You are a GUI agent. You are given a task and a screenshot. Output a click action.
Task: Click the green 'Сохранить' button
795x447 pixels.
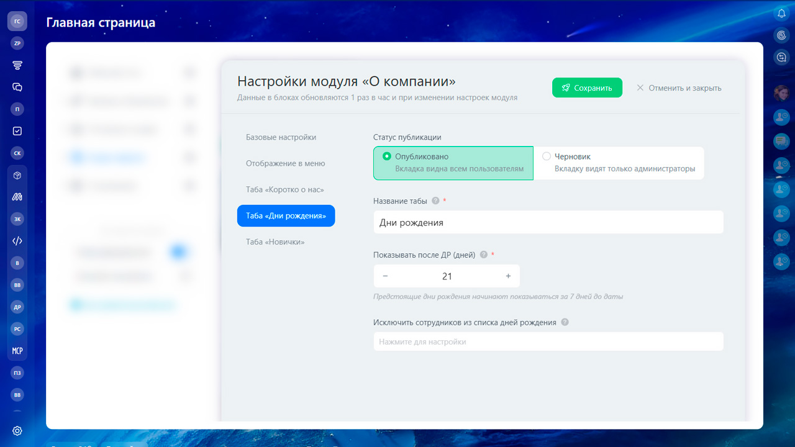coord(587,88)
